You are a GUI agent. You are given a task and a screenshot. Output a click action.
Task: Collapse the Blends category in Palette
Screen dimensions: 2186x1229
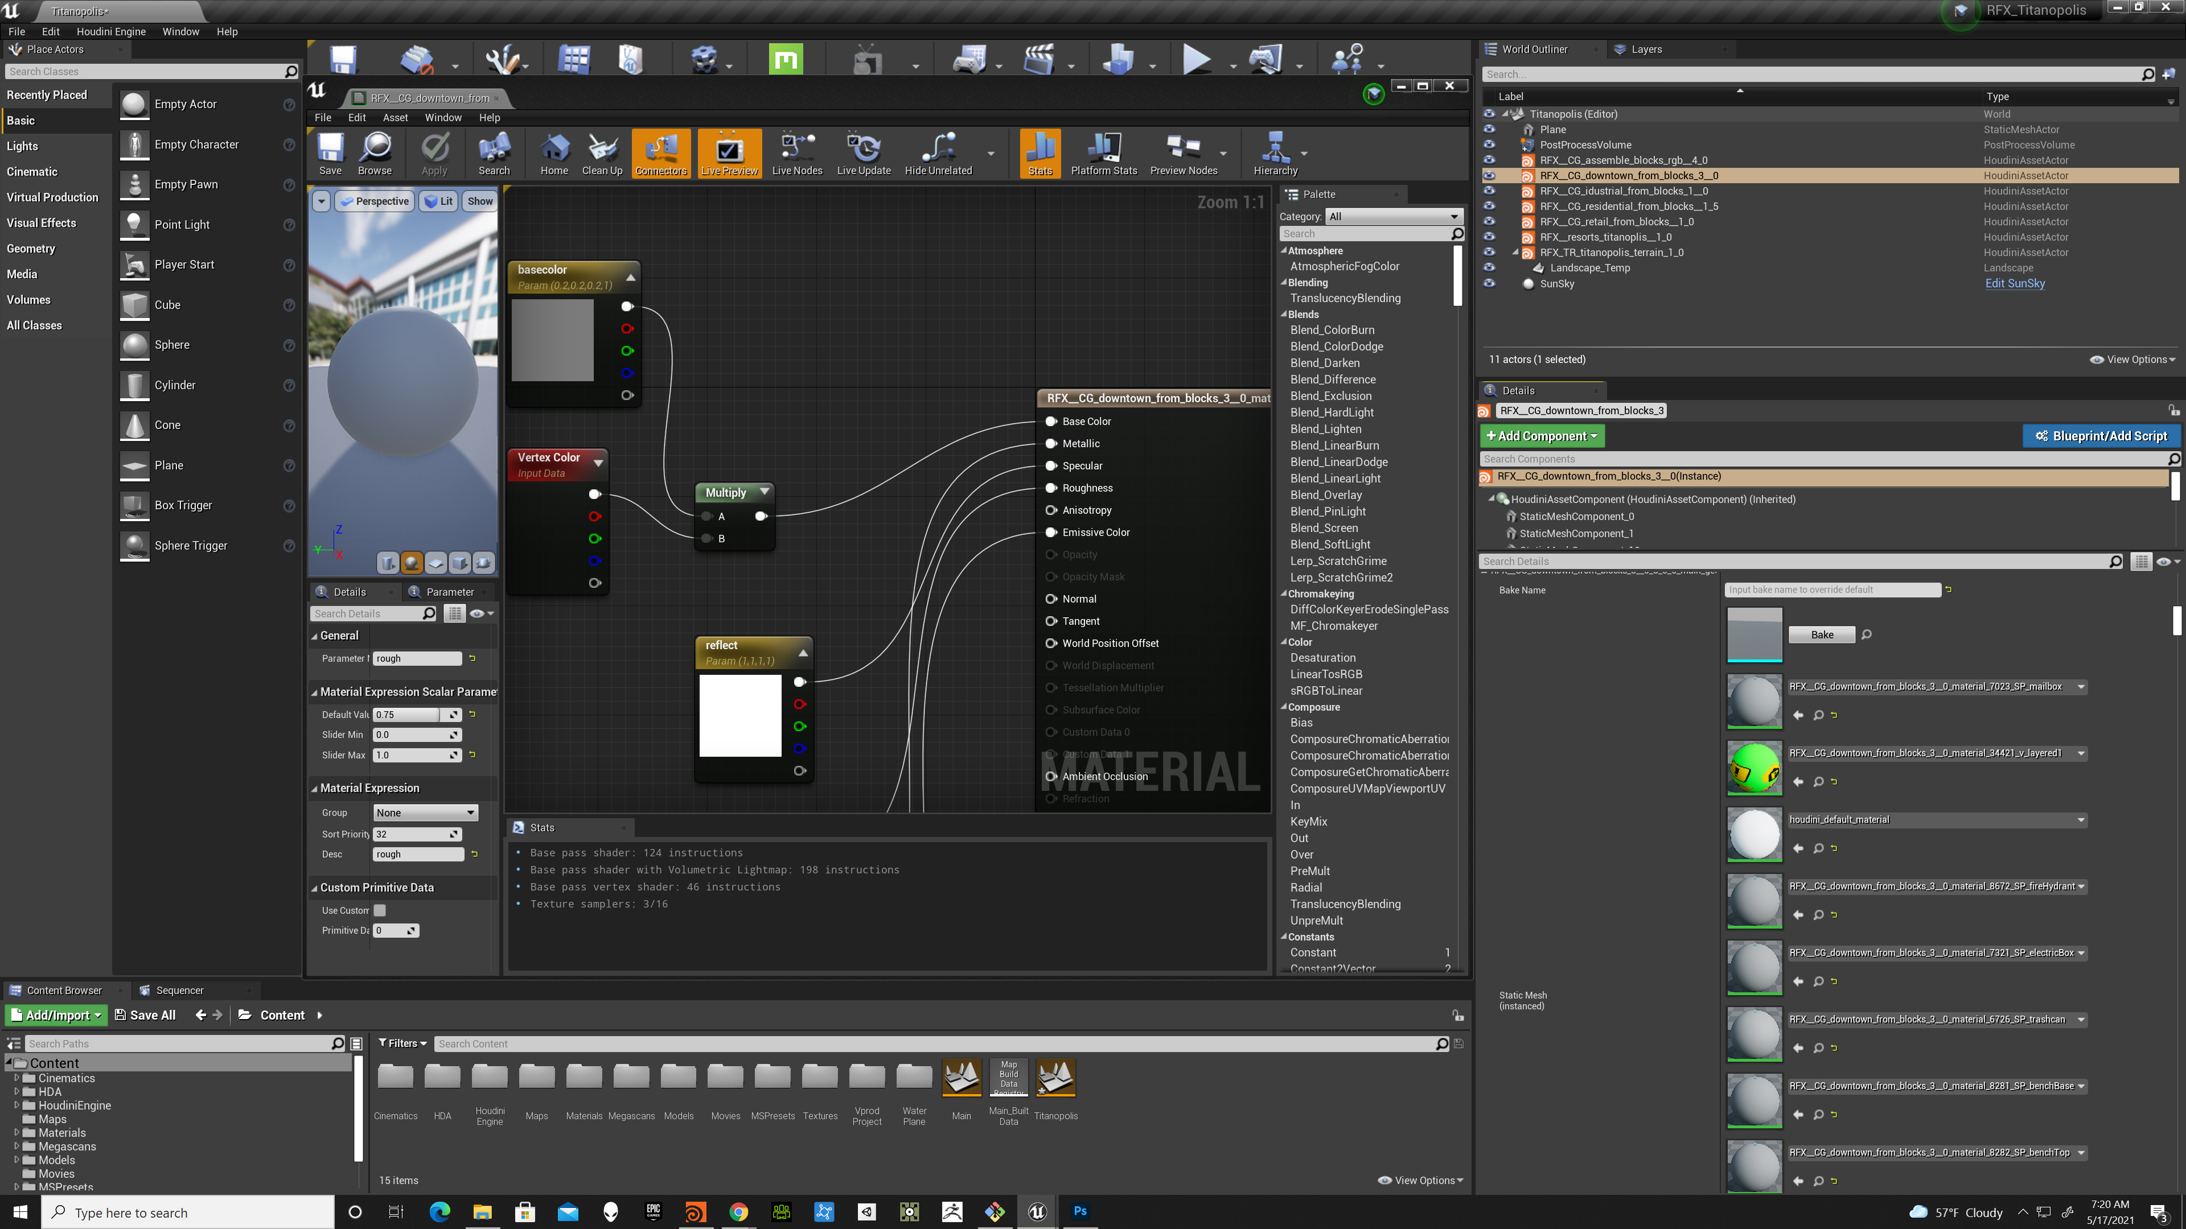coord(1284,315)
